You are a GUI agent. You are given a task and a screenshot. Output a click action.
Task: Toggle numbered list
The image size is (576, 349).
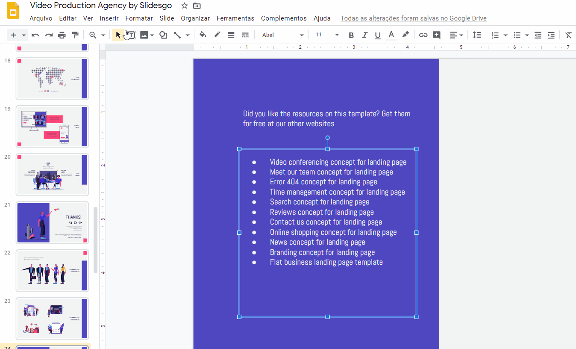pyautogui.click(x=495, y=35)
